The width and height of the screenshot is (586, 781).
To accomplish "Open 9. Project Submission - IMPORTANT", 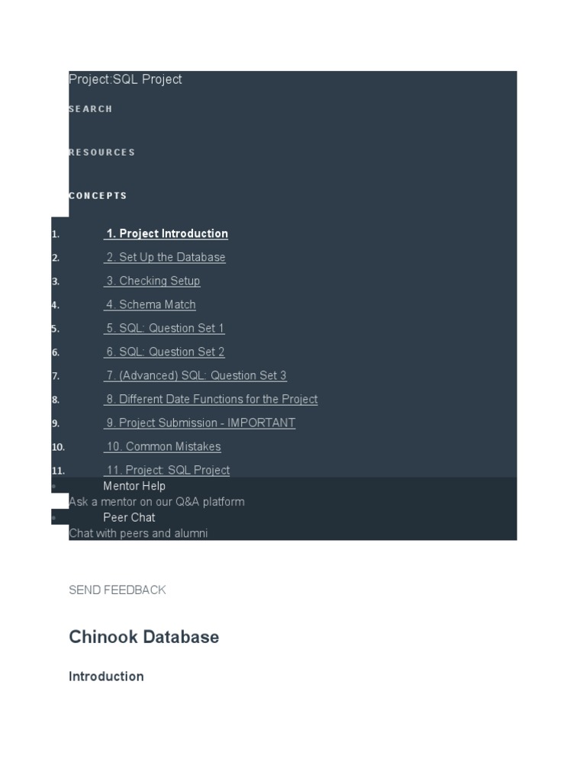I will [200, 423].
